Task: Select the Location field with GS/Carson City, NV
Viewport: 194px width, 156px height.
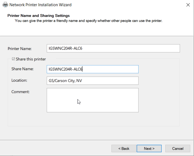Action: (x=92, y=81)
